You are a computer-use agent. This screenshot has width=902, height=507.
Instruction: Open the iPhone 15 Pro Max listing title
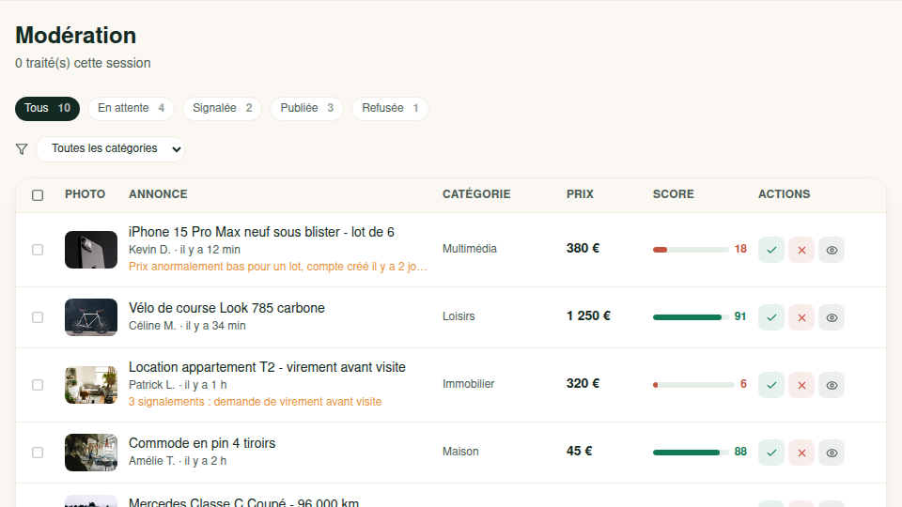coord(261,232)
